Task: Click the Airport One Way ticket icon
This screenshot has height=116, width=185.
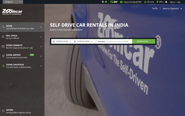Action: pos(122,2)
